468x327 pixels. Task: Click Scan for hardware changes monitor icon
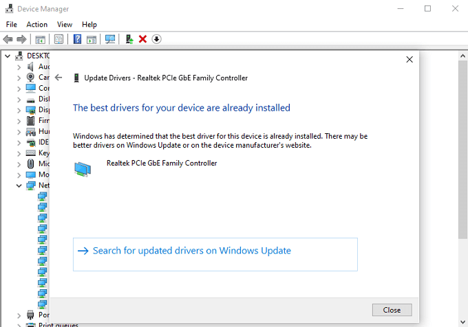click(x=110, y=39)
